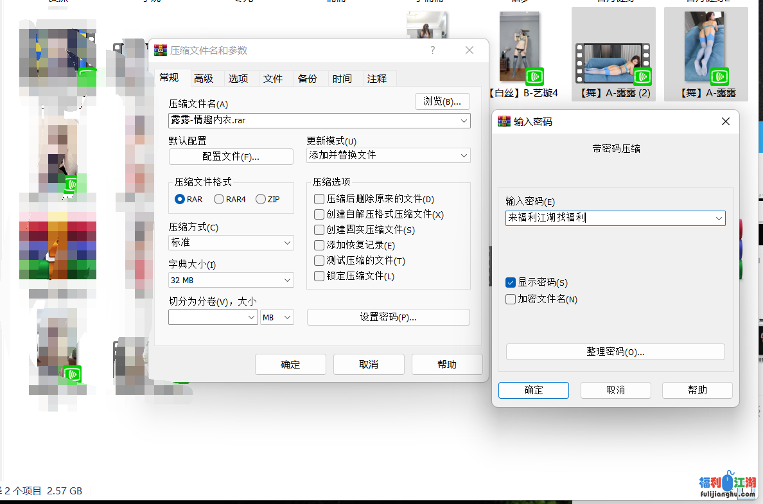
Task: Click the help question mark icon in title bar
Action: 432,50
